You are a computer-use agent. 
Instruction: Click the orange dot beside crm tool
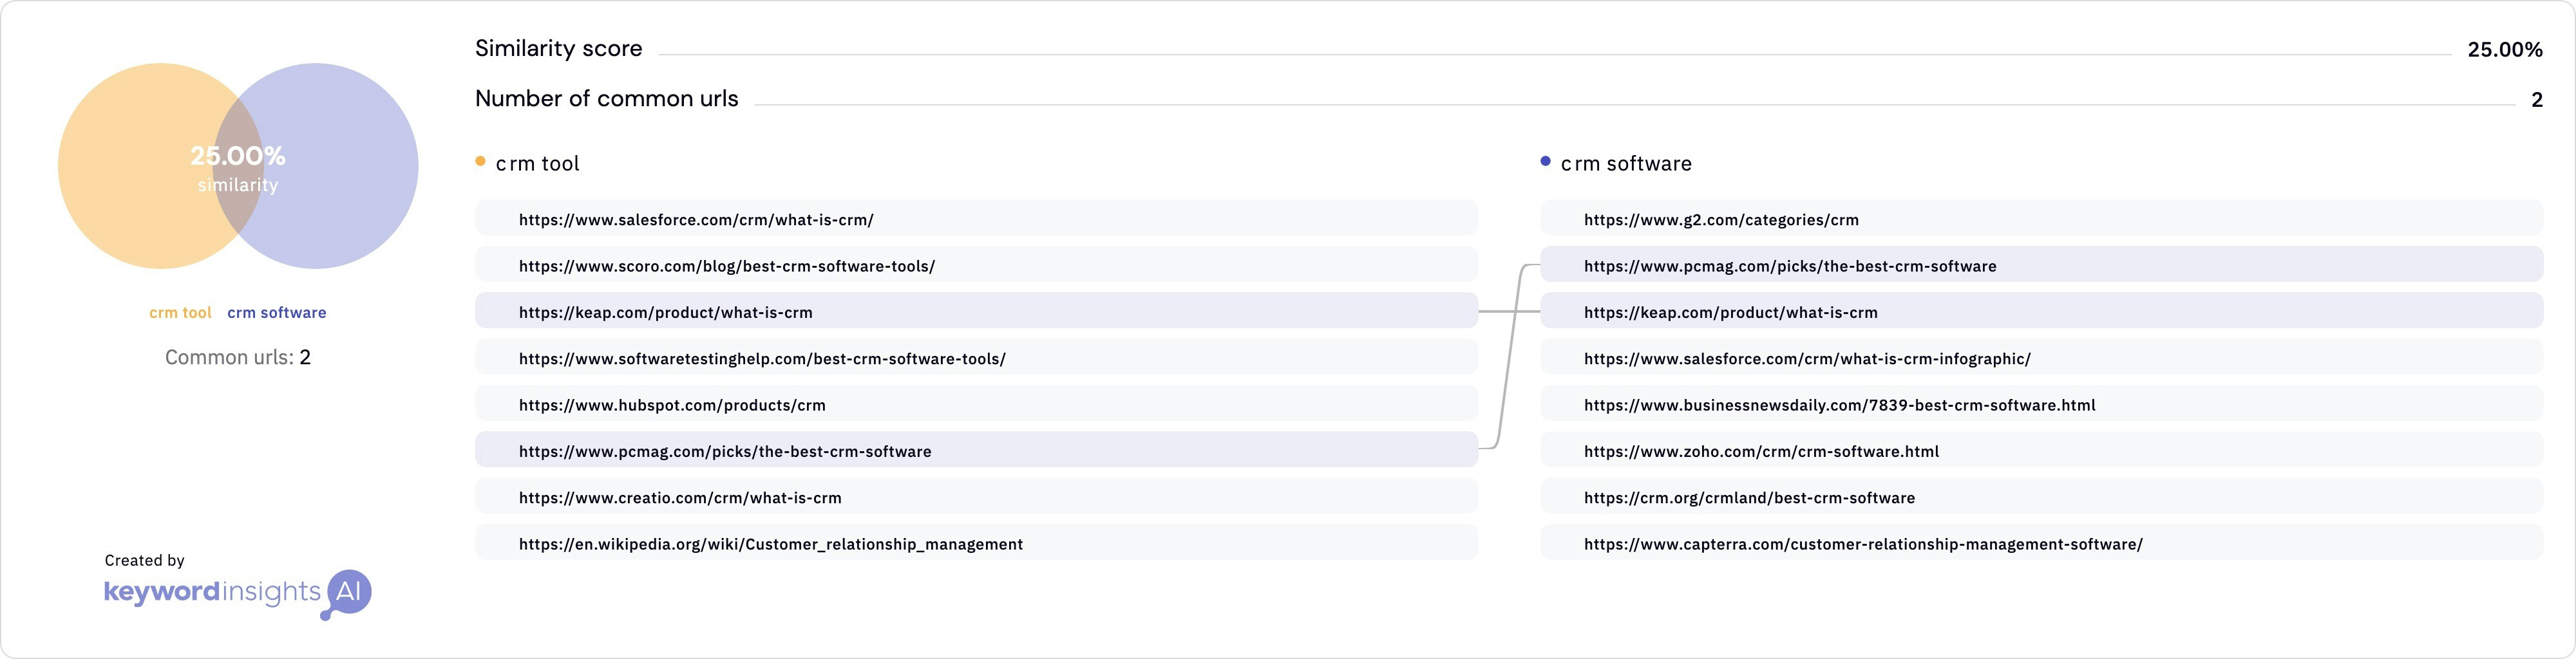pyautogui.click(x=481, y=161)
